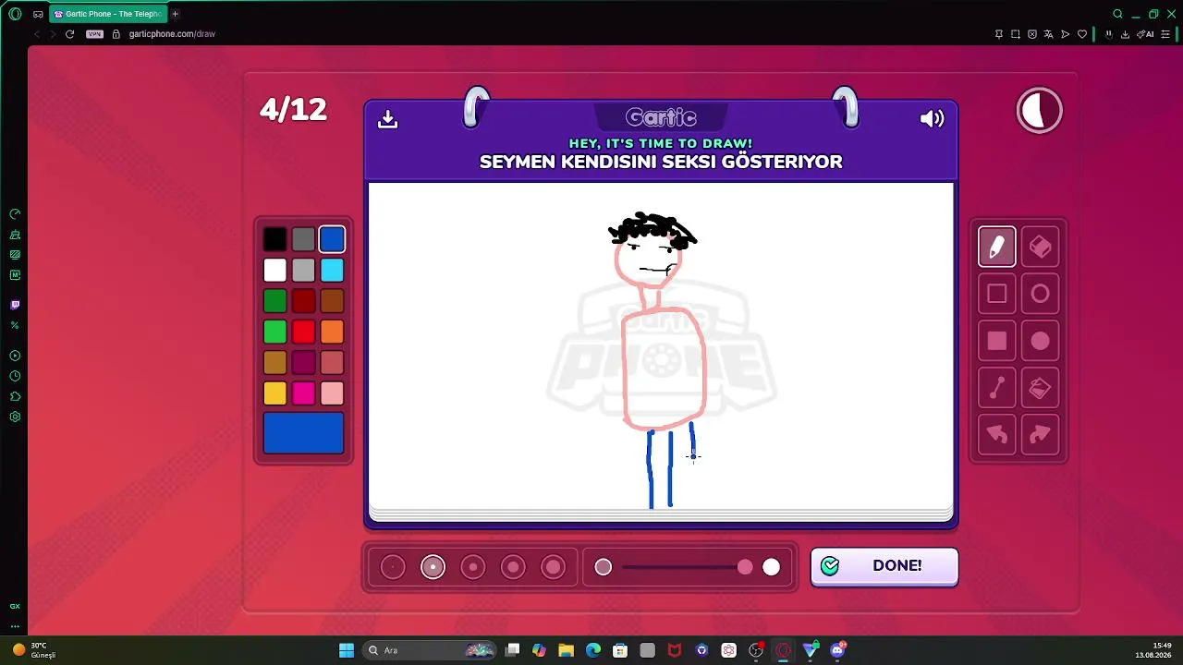Open Microsoft Edge from the taskbar

(x=593, y=650)
